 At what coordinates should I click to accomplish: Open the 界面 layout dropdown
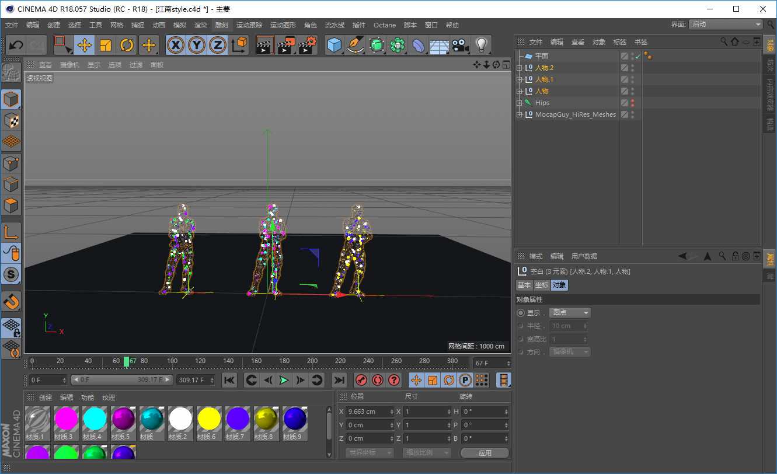(x=726, y=25)
